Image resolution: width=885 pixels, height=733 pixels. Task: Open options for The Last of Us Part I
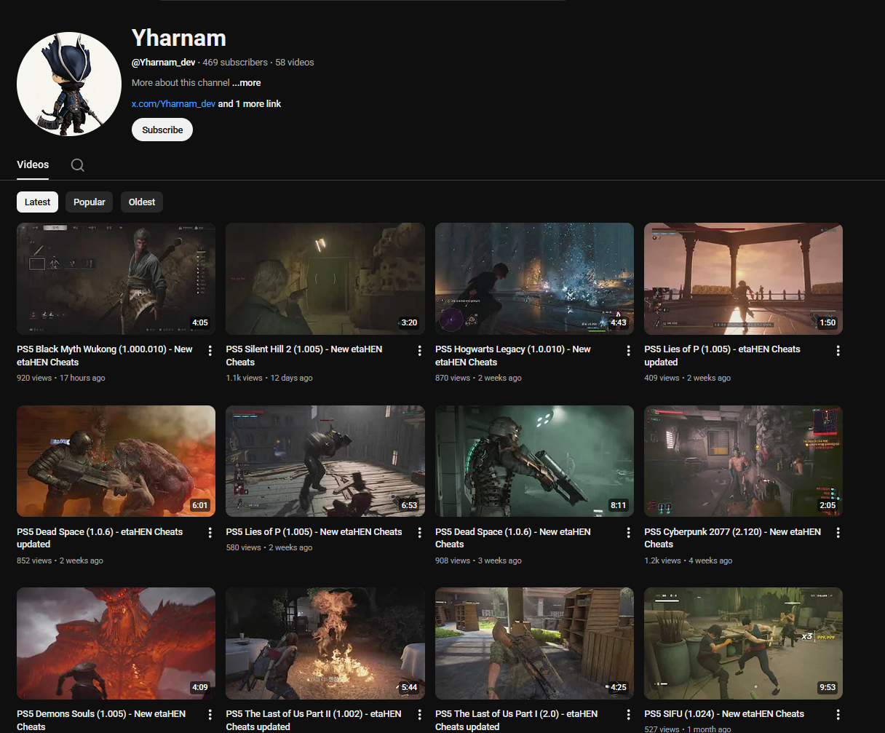[629, 715]
